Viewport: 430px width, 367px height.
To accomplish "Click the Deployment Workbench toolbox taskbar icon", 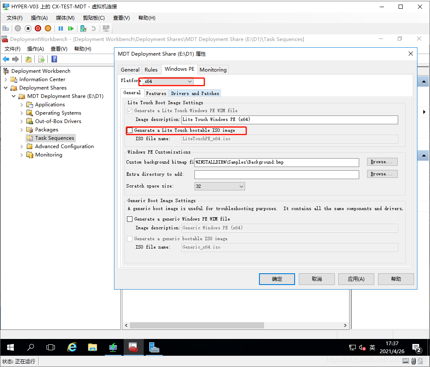I will 133,348.
